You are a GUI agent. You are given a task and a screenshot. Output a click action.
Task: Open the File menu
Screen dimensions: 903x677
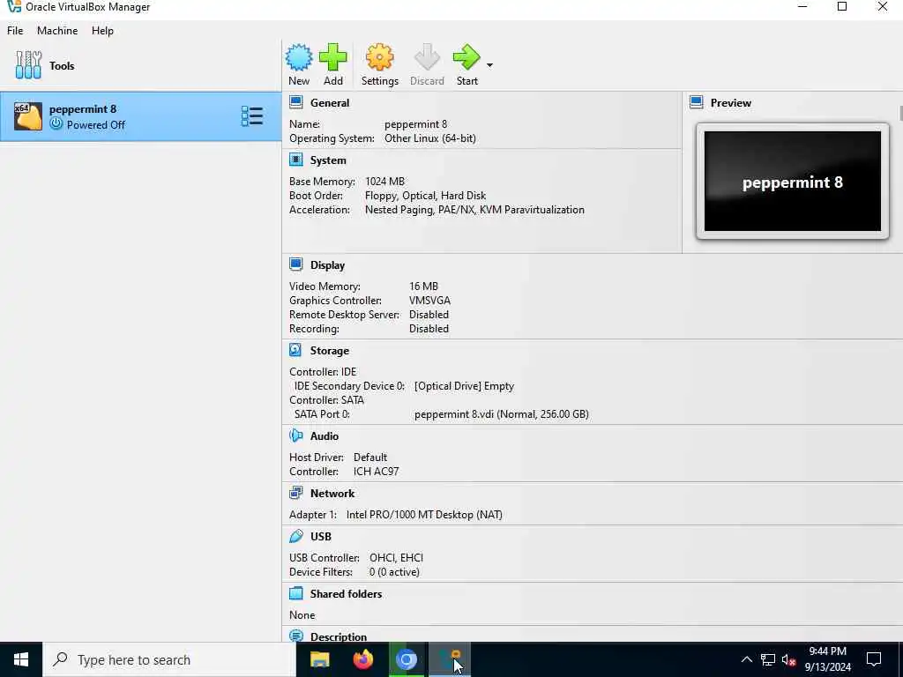click(x=15, y=31)
